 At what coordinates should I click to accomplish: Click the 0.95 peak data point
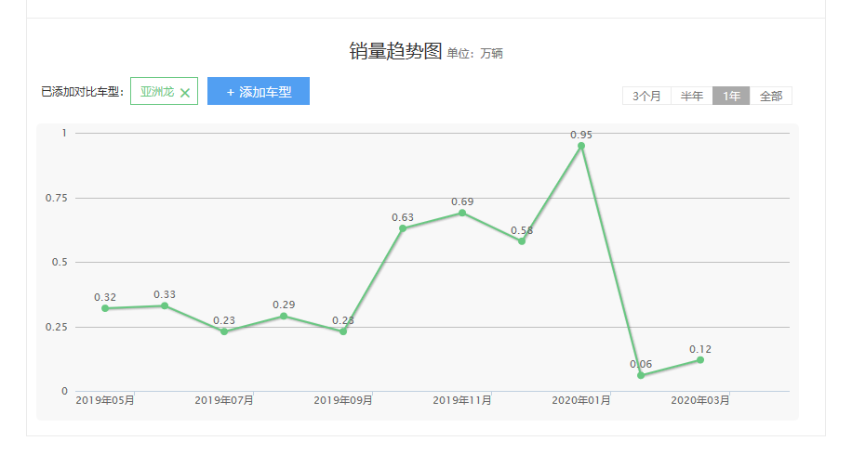tap(581, 146)
